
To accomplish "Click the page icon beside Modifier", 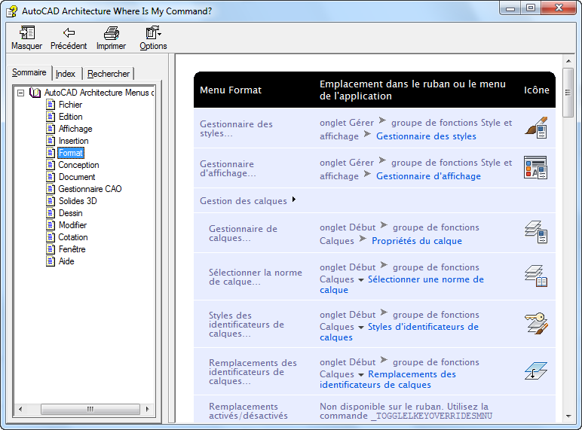I will pos(51,225).
